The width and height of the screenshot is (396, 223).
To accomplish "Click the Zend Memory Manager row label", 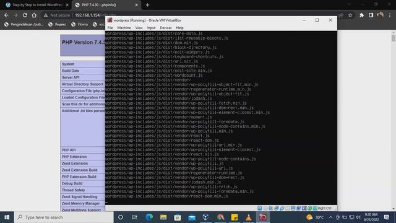I will click(81, 204).
